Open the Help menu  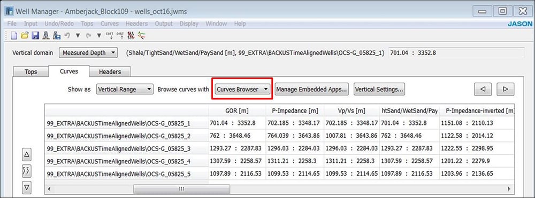tap(240, 24)
